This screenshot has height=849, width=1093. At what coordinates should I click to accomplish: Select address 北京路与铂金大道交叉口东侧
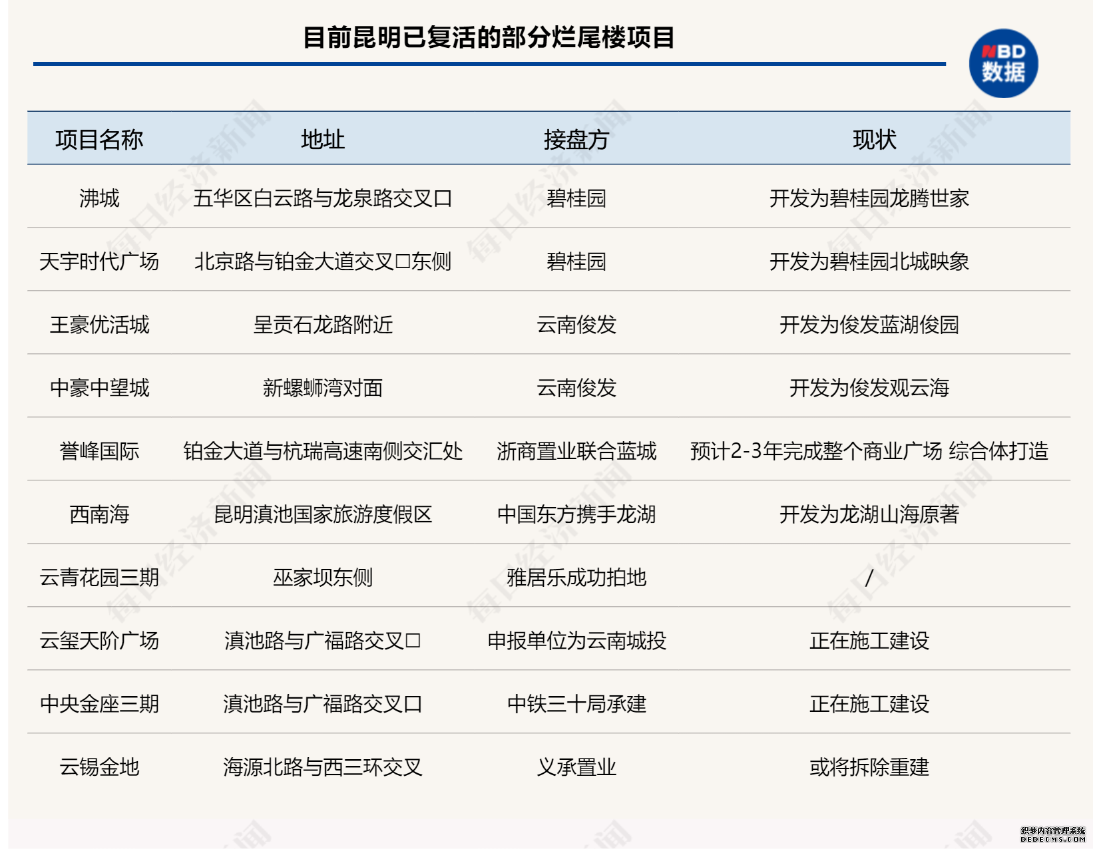point(323,261)
